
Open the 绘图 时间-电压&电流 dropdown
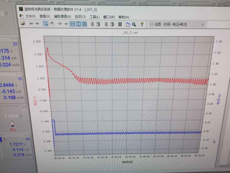(177, 24)
